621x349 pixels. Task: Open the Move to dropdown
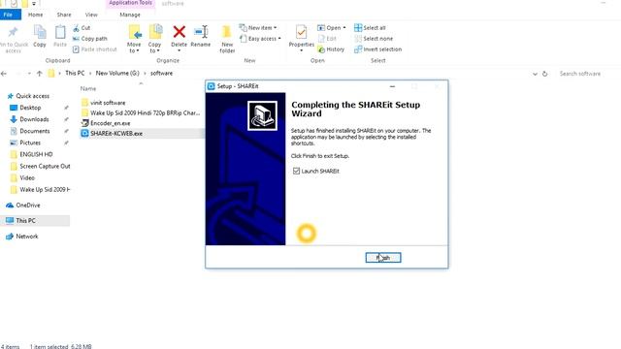[x=134, y=39]
